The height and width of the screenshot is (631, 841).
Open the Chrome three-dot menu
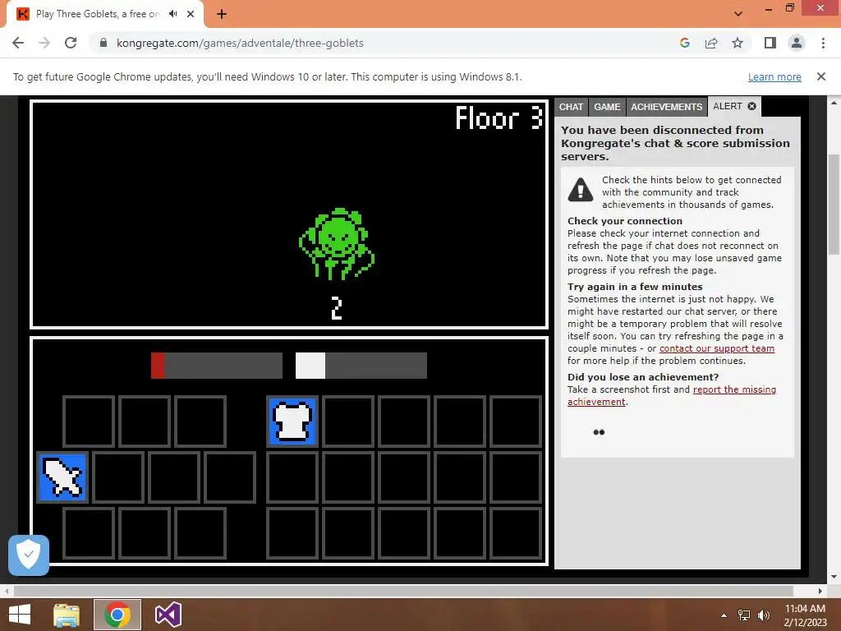[823, 43]
